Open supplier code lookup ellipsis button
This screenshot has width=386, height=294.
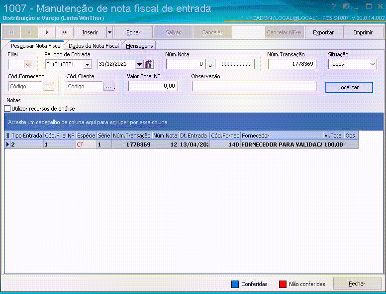(x=48, y=87)
